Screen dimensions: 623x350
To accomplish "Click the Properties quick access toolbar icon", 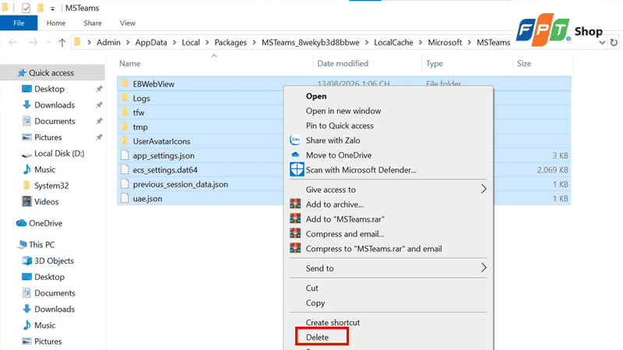I will coord(26,8).
